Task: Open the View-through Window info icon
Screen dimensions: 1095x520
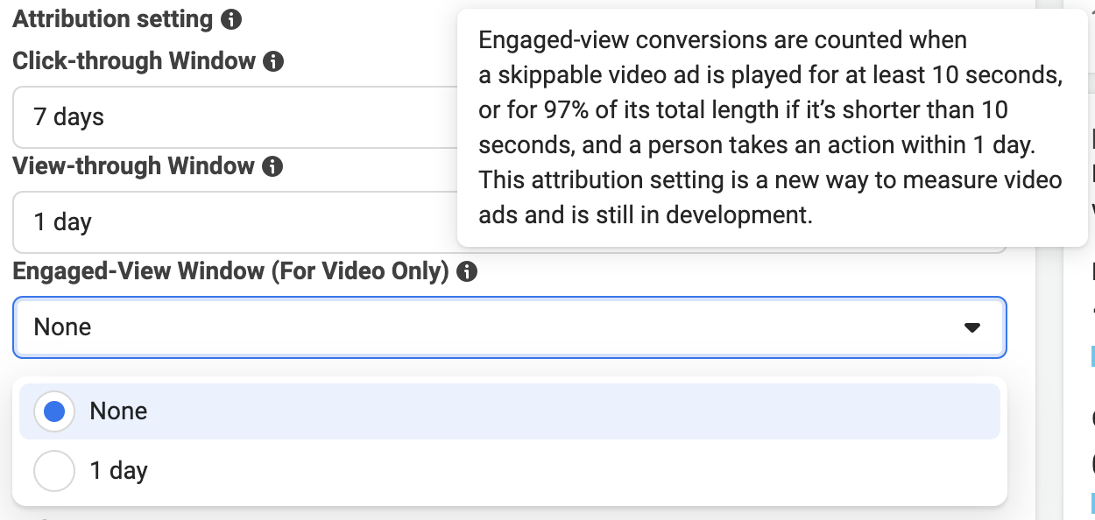Action: click(x=272, y=167)
